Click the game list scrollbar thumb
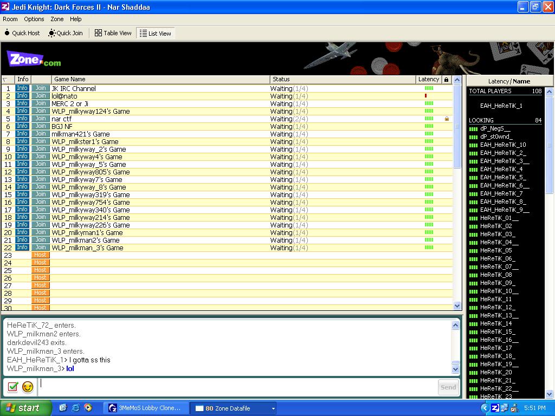 (457, 126)
